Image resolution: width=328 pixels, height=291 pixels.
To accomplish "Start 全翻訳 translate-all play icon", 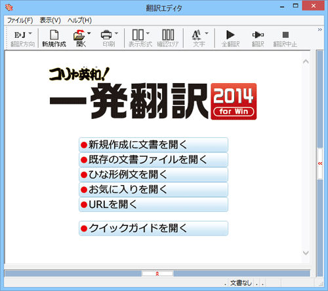I will pos(230,35).
